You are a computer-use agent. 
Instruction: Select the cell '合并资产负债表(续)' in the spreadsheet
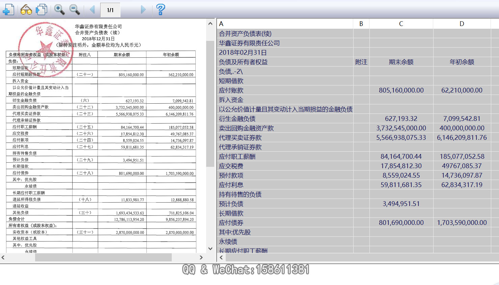click(285, 33)
